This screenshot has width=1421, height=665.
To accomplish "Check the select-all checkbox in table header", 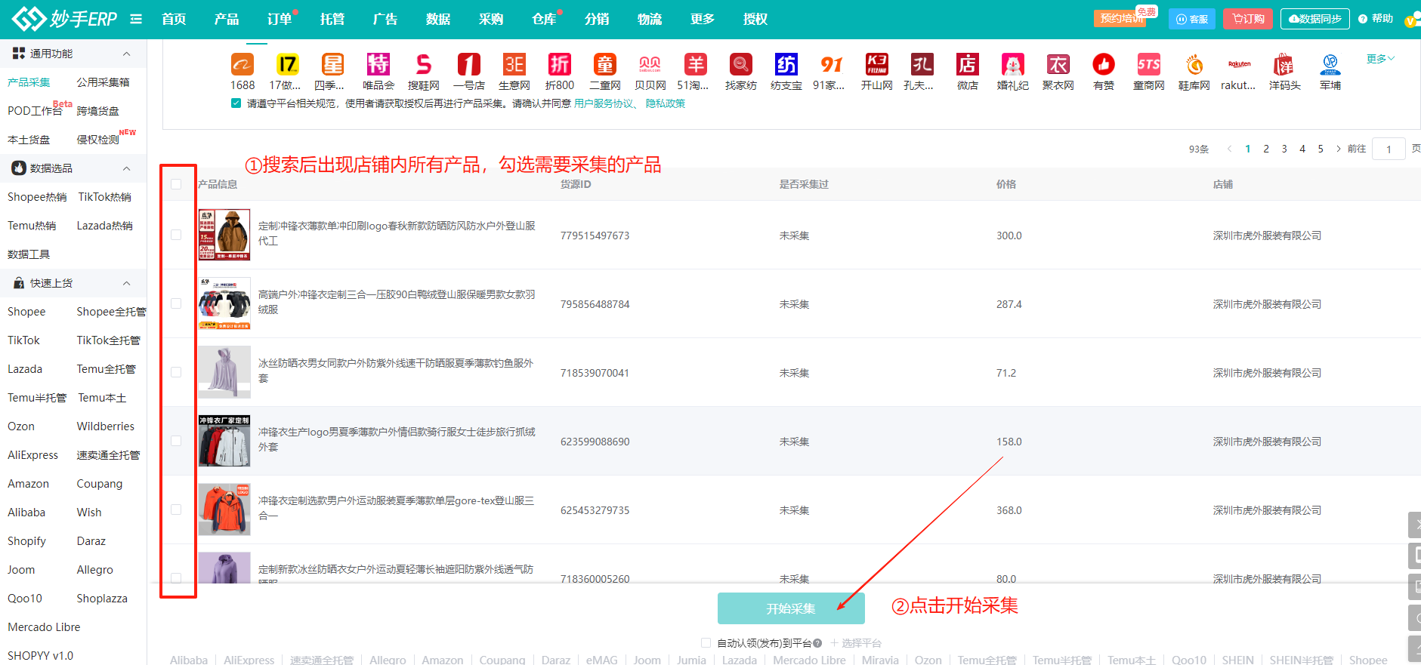I will (176, 184).
